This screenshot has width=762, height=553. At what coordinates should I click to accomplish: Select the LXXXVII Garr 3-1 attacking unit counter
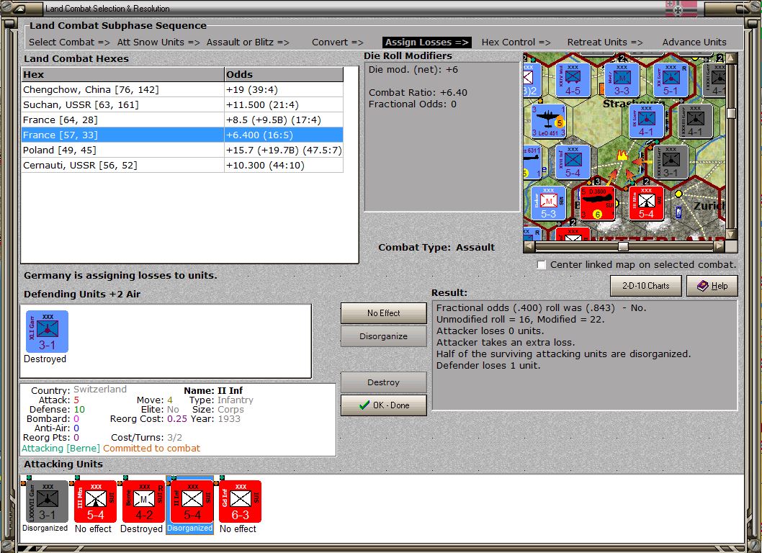click(x=47, y=501)
